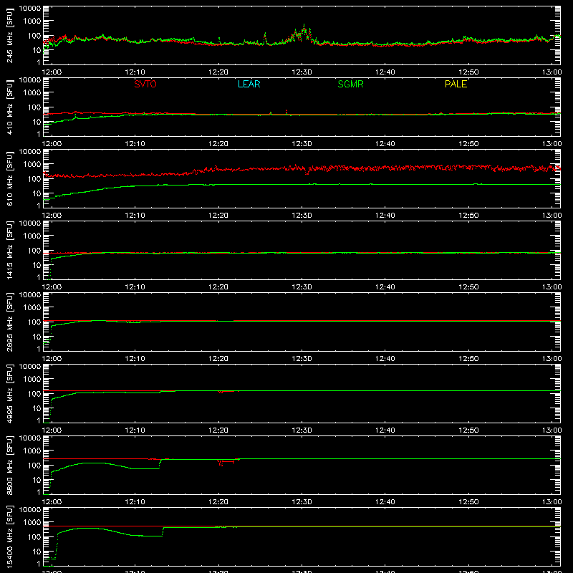Viewport: 573px width, 573px height.
Task: Click the 100 label on 1415 MHz flux axis
Action: click(x=34, y=251)
